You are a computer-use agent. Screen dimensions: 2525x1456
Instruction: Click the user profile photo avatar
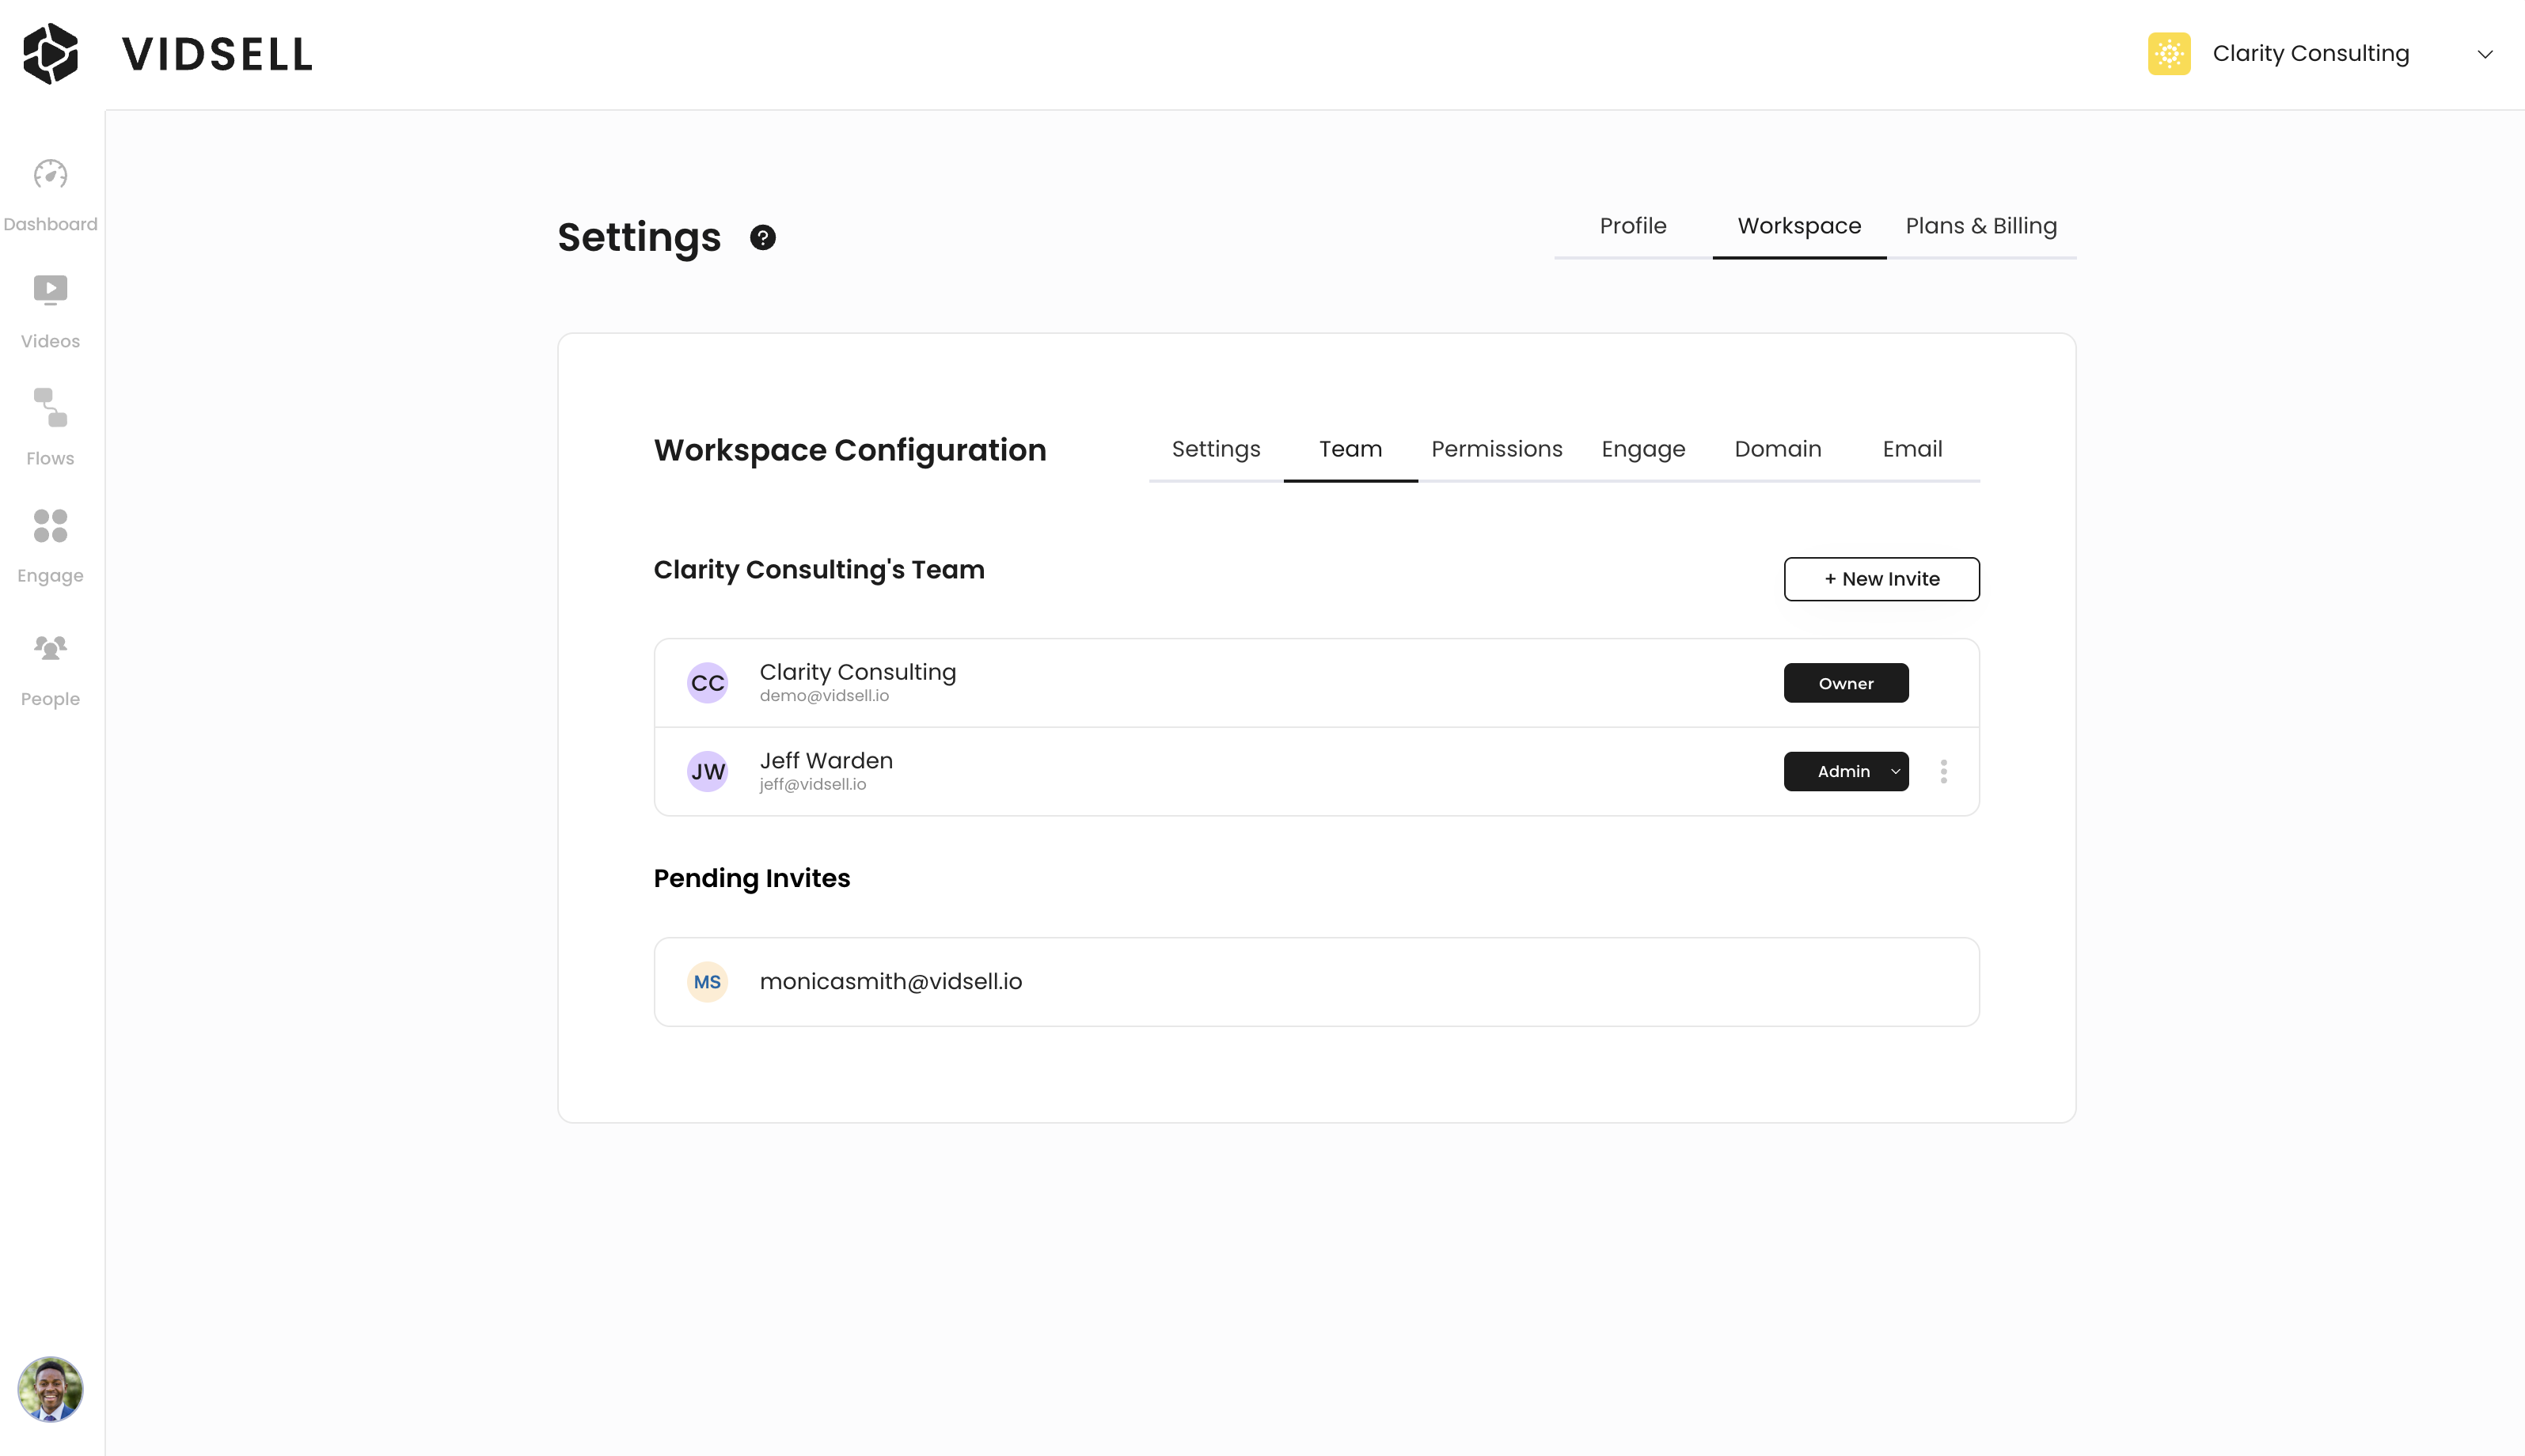pyautogui.click(x=50, y=1389)
